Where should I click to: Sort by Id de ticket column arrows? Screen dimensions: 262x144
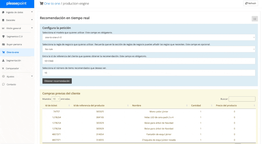click(x=69, y=106)
